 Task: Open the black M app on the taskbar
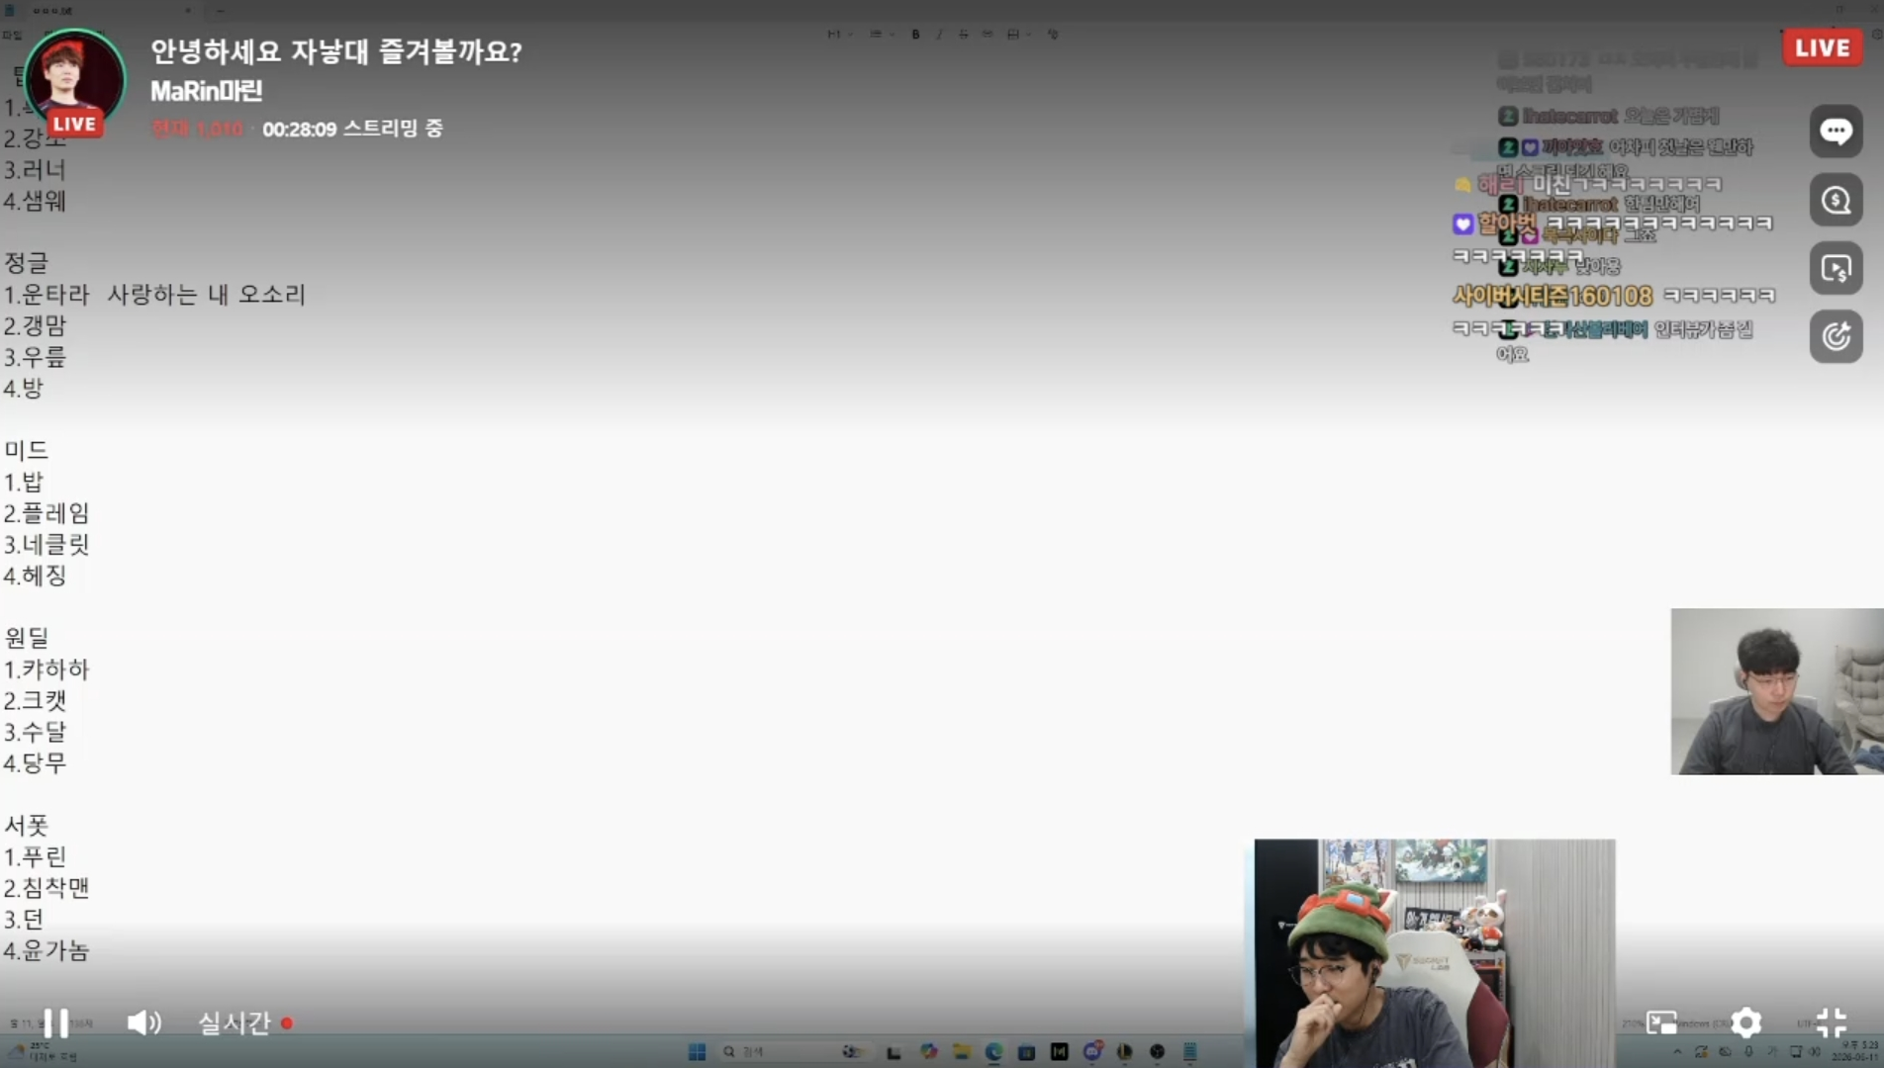1060,1051
